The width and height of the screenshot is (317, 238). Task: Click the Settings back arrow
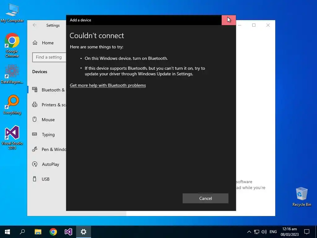tap(35, 25)
